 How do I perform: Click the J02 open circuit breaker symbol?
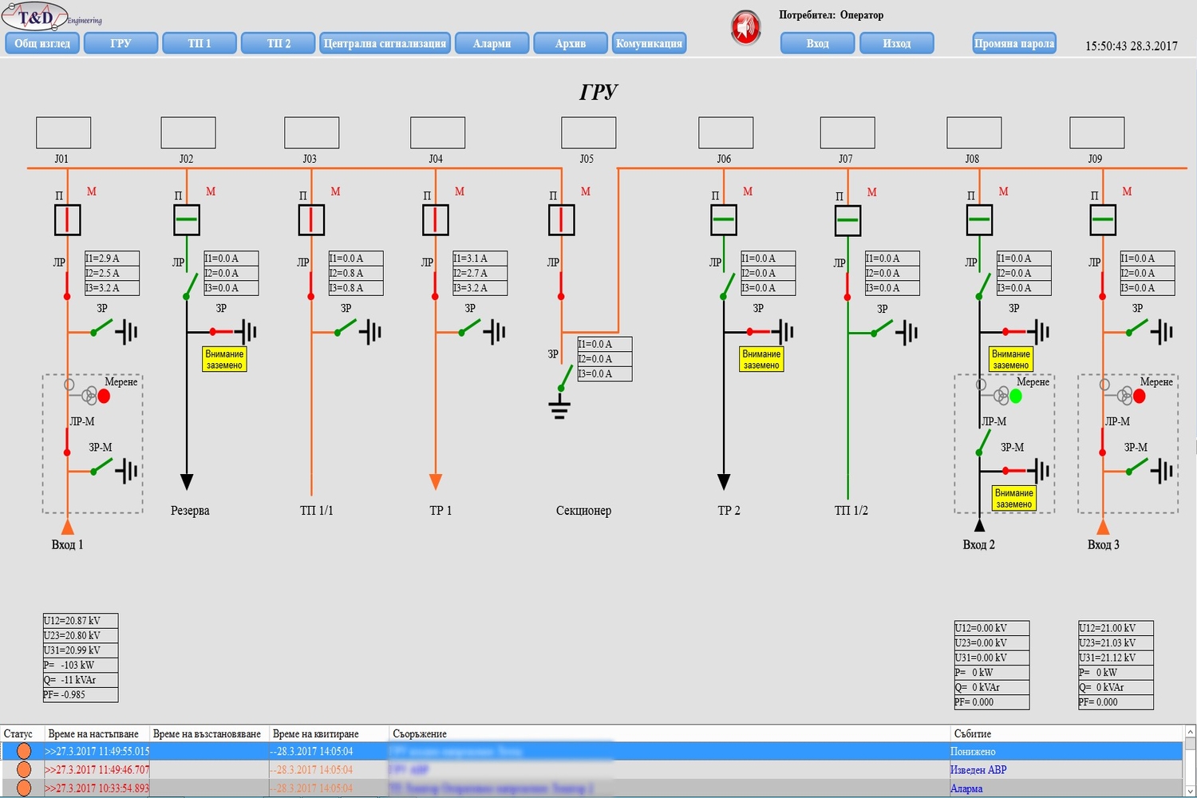tap(187, 219)
